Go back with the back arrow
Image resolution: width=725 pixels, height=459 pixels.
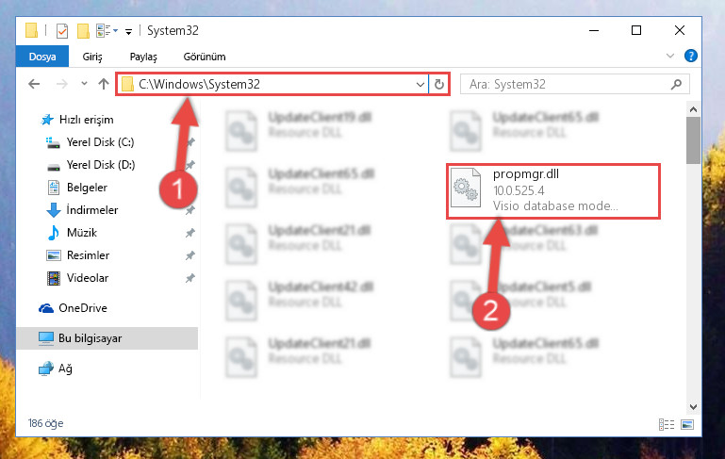pyautogui.click(x=34, y=84)
